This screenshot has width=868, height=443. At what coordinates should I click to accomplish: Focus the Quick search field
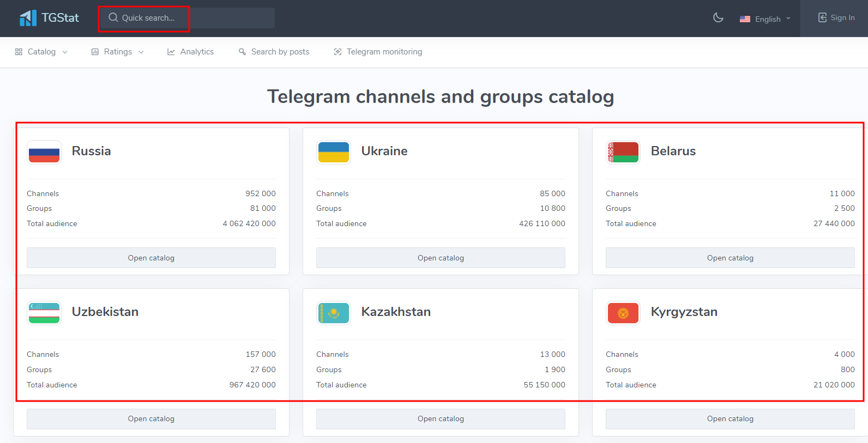(x=187, y=18)
